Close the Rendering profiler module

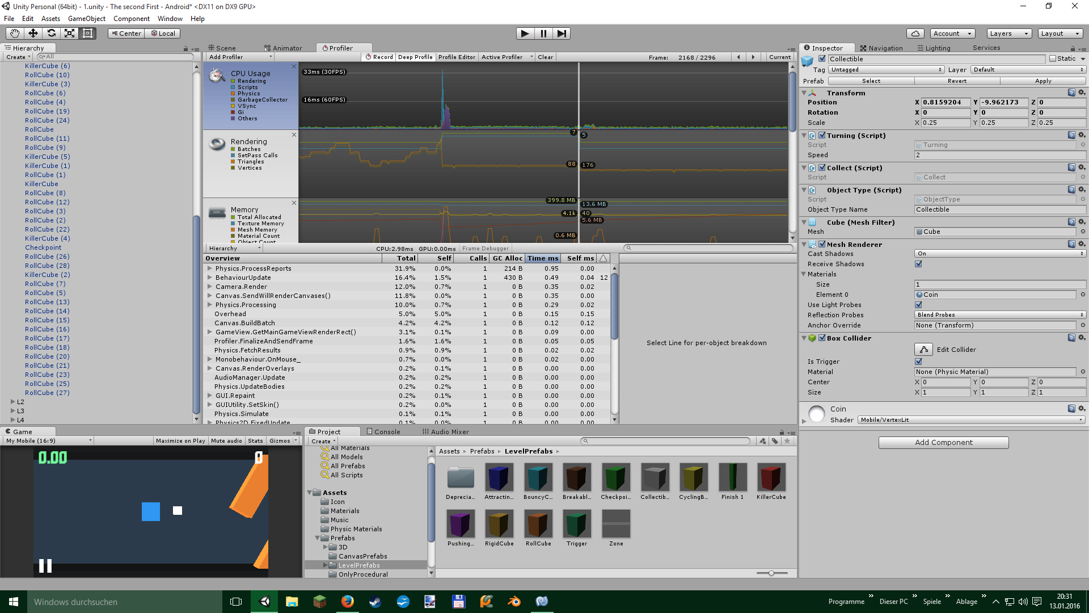pyautogui.click(x=294, y=135)
